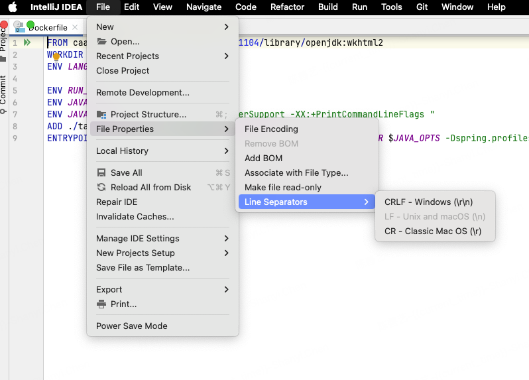Expand the Local History submenu arrow

click(226, 151)
